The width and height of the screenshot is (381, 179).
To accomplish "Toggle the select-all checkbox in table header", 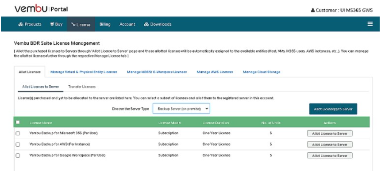I will click(18, 122).
